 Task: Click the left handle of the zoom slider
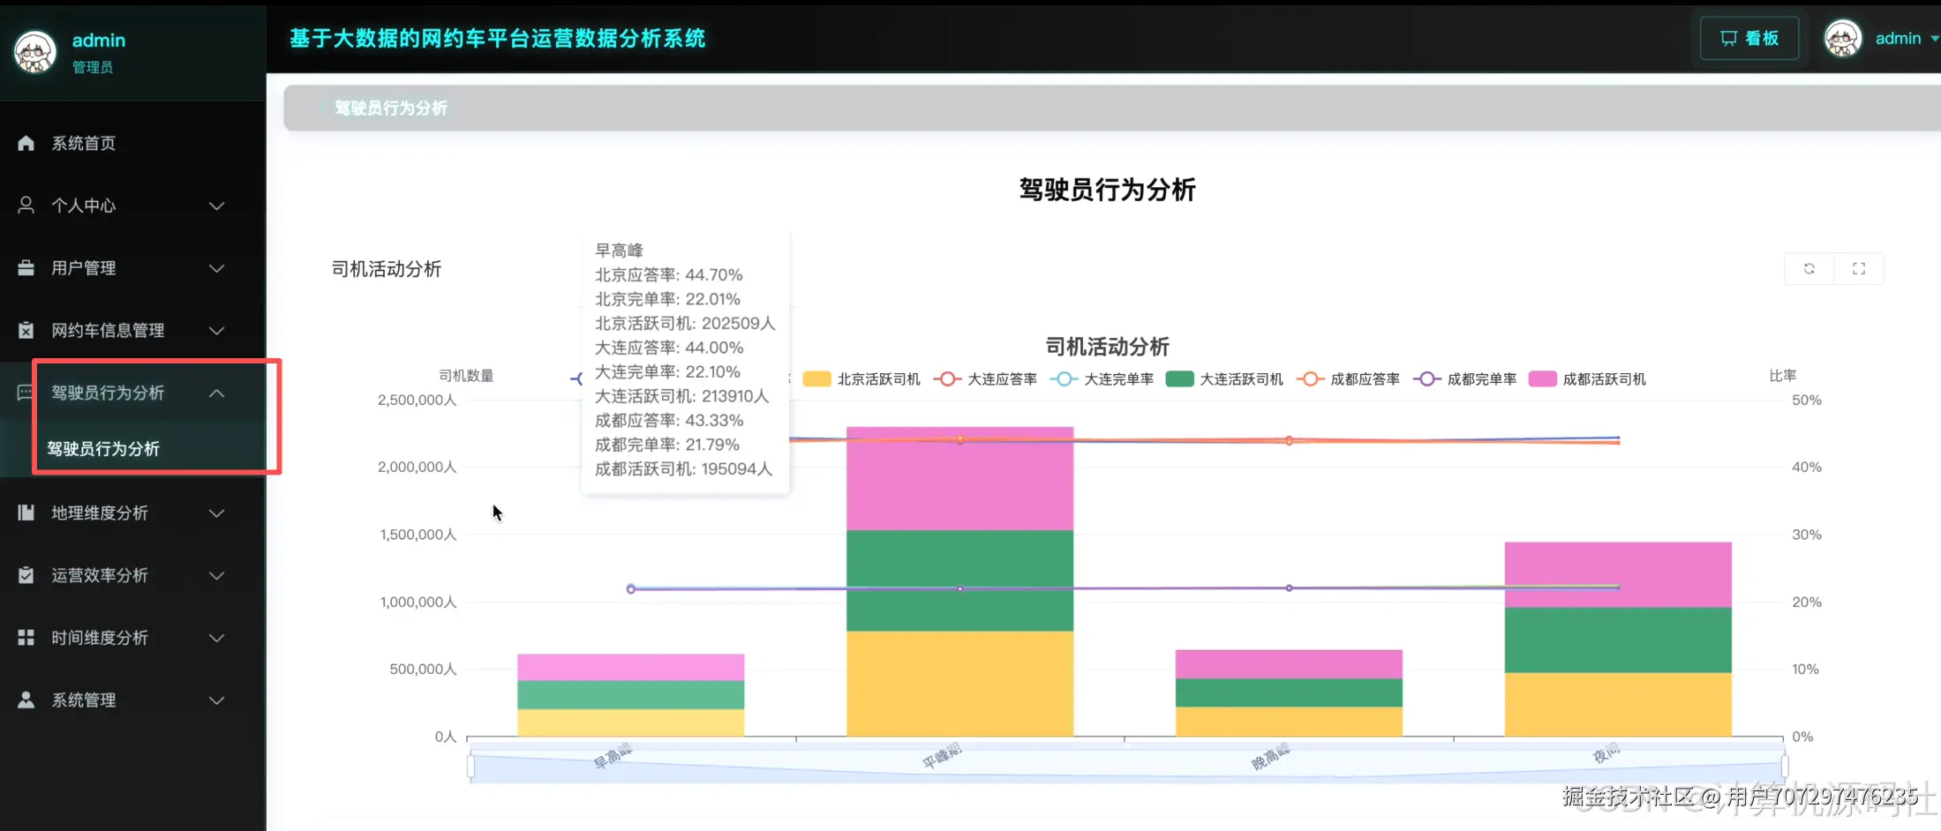(470, 766)
